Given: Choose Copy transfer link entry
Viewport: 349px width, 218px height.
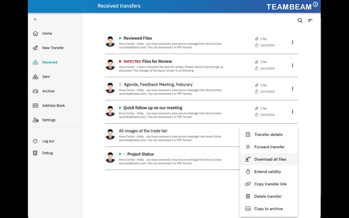Looking at the screenshot, I should tap(269, 184).
